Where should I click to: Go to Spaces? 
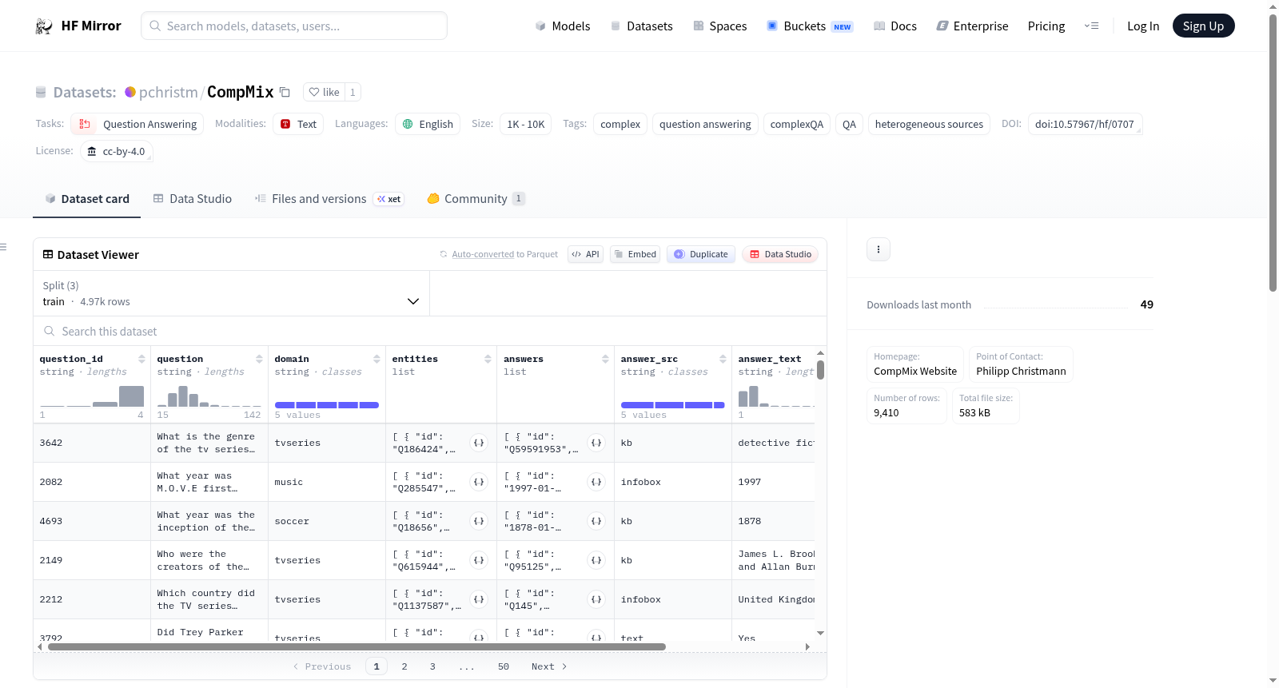[x=720, y=26]
